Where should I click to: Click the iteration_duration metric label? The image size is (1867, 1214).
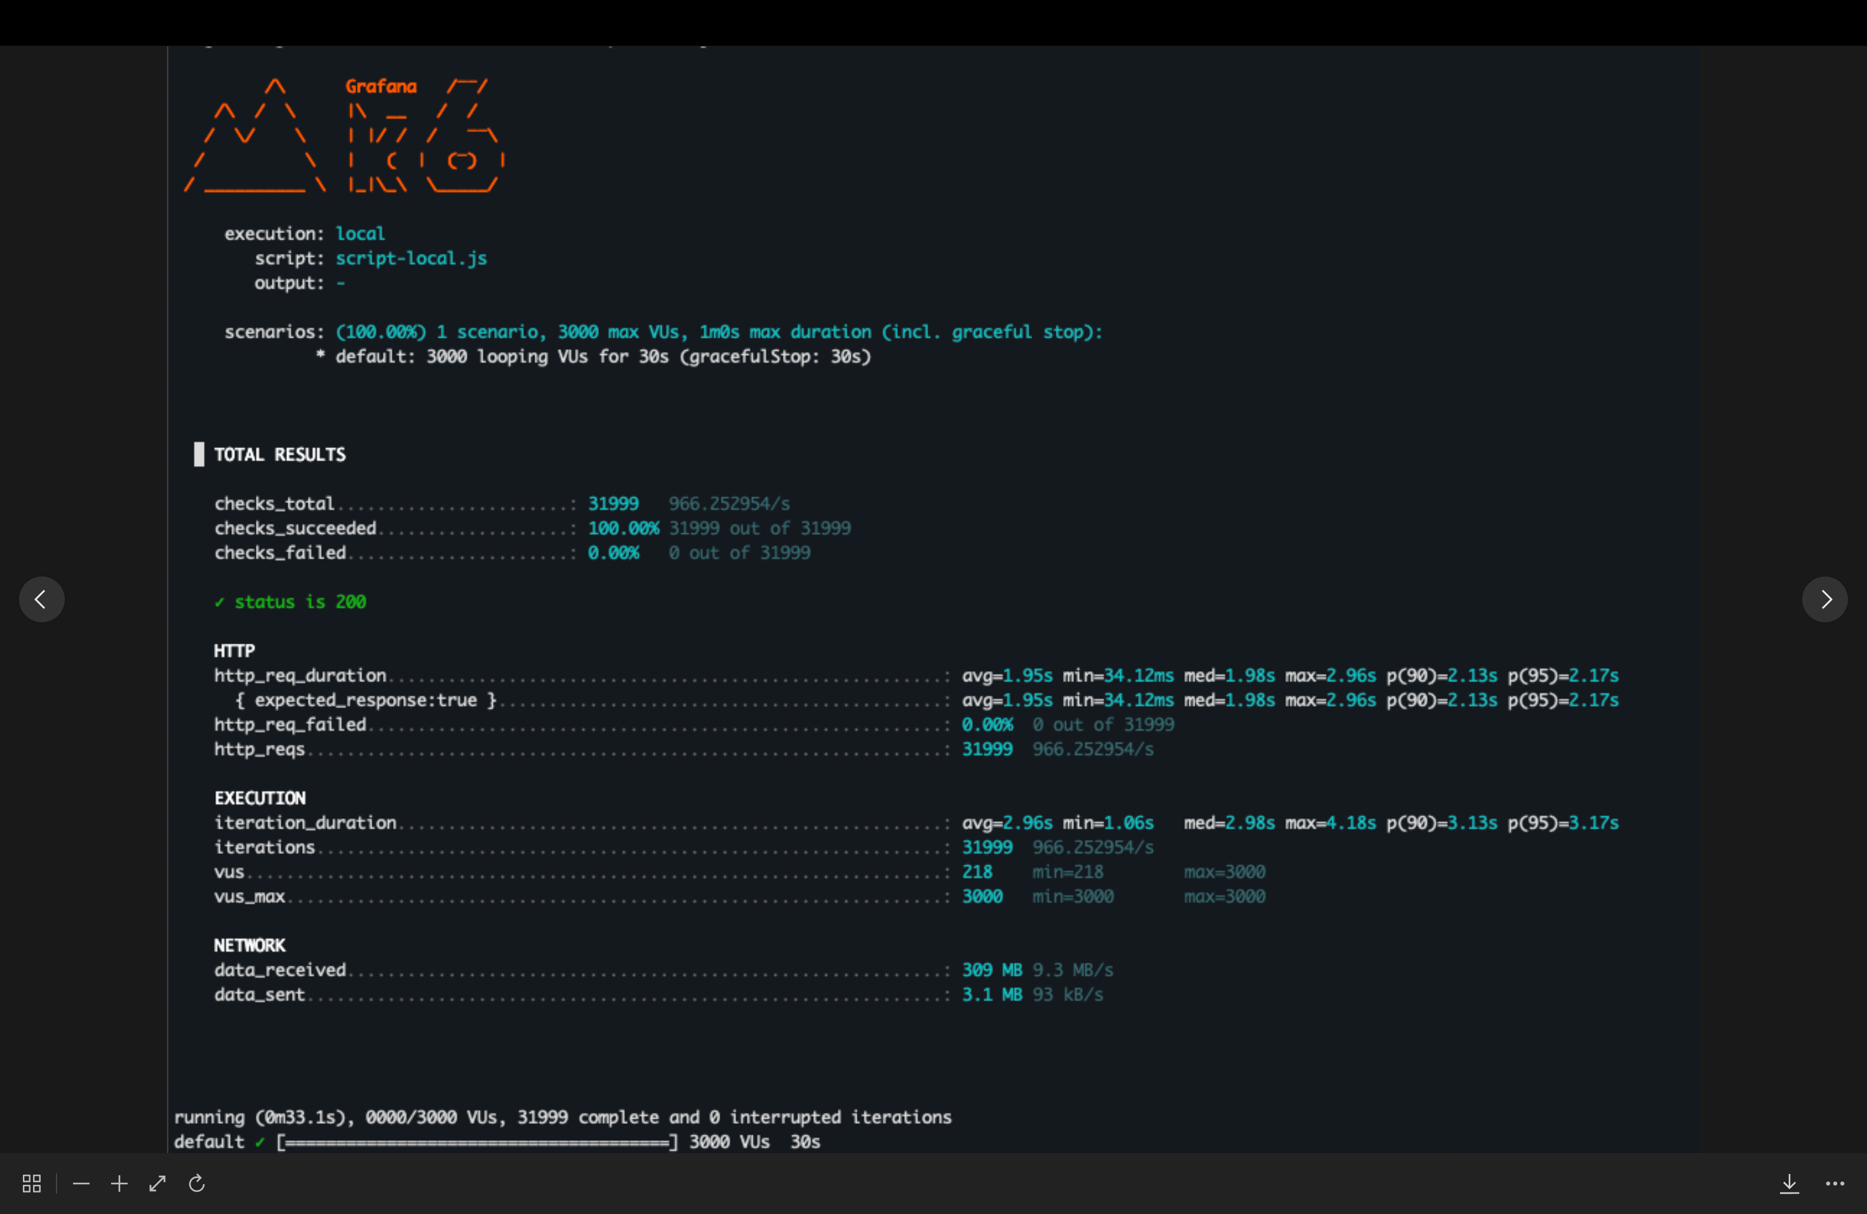(305, 823)
